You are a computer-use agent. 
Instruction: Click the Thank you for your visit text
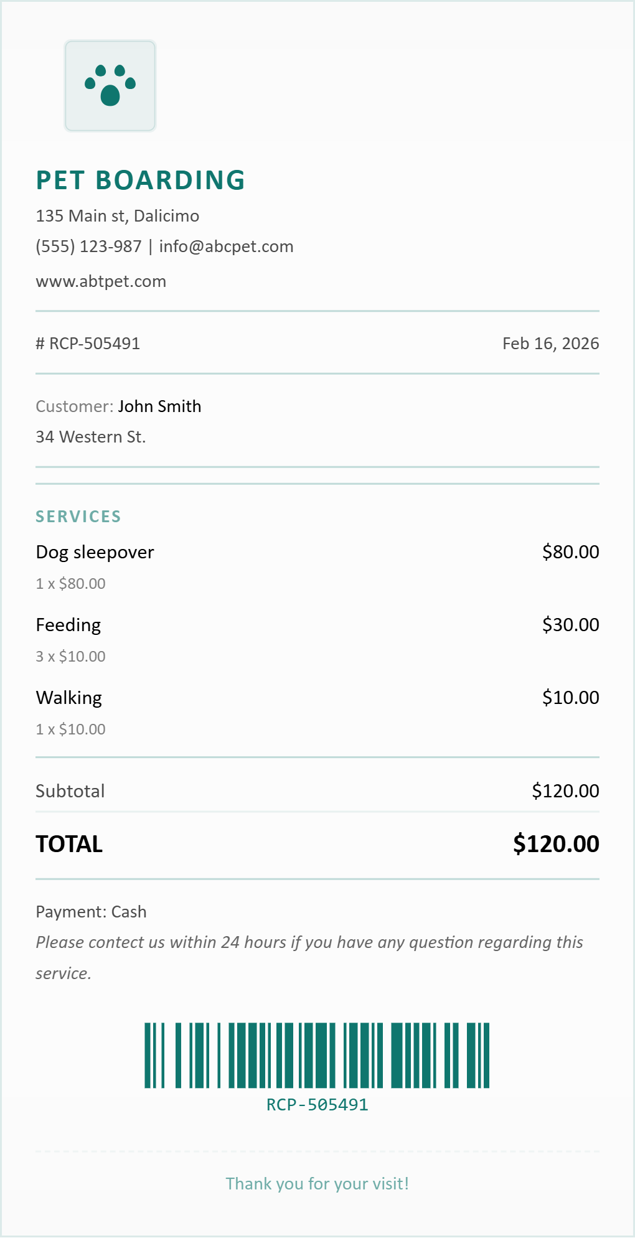pos(317,1184)
